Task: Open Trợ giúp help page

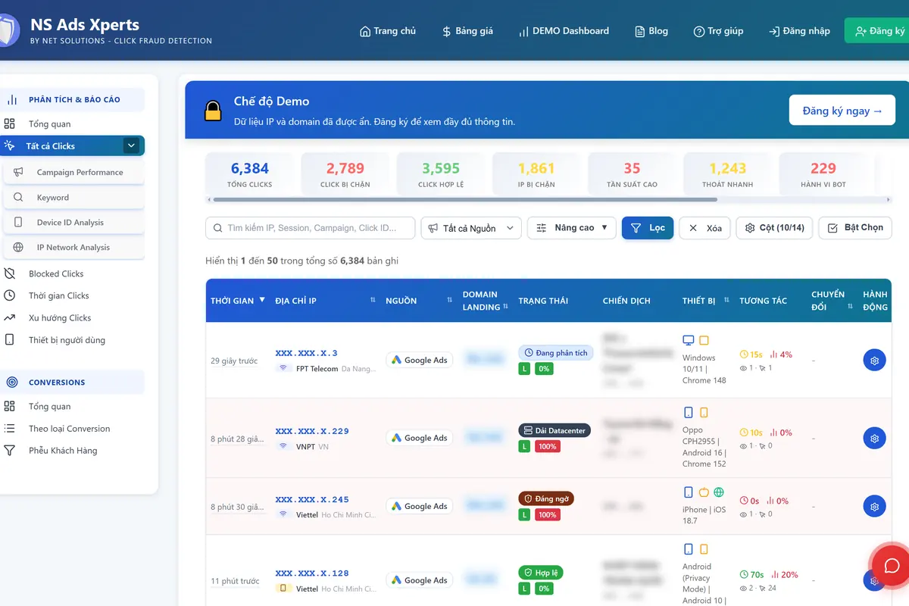Action: [718, 31]
